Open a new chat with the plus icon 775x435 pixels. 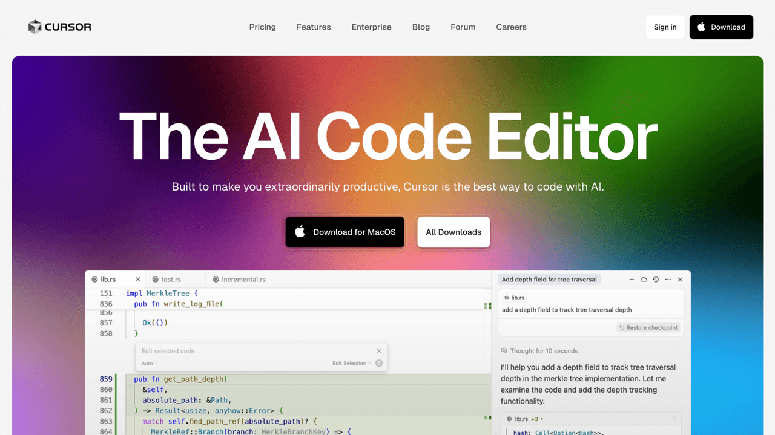click(632, 280)
